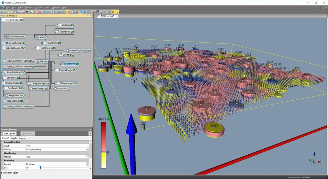Click the Property Manager help question-mark button

pyautogui.click(x=90, y=134)
